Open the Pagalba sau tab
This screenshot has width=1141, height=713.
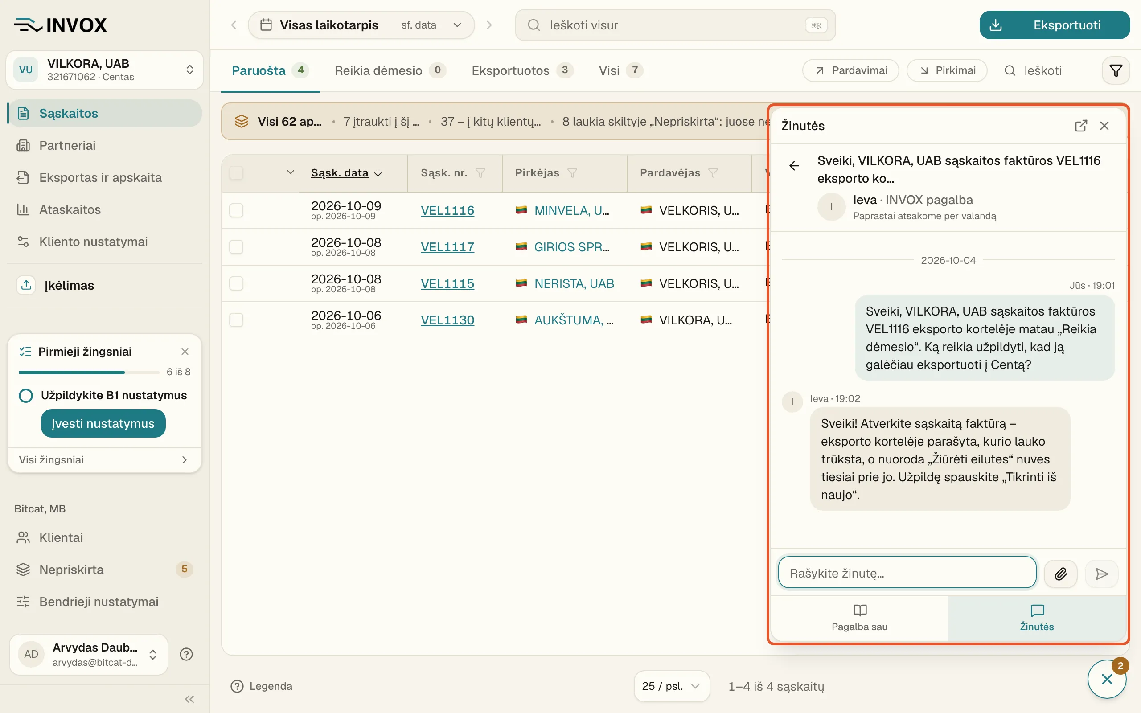859,618
